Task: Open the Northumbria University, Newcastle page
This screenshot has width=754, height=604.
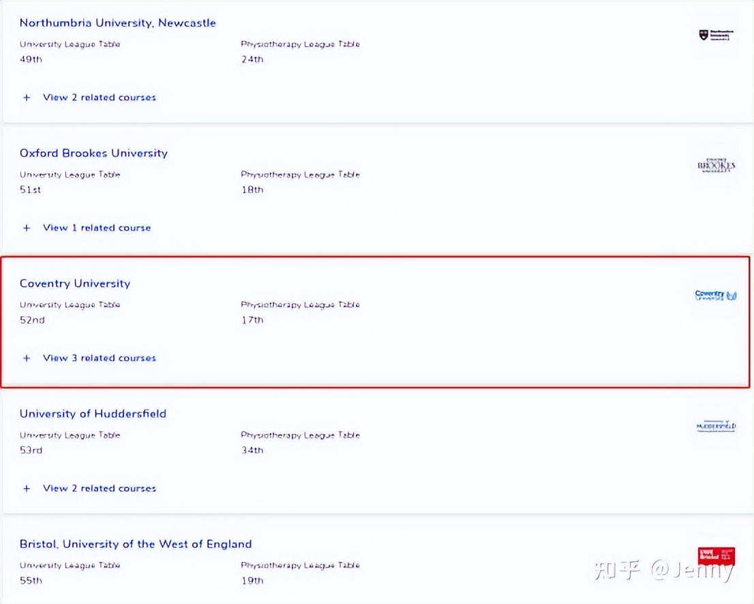Action: pyautogui.click(x=117, y=22)
